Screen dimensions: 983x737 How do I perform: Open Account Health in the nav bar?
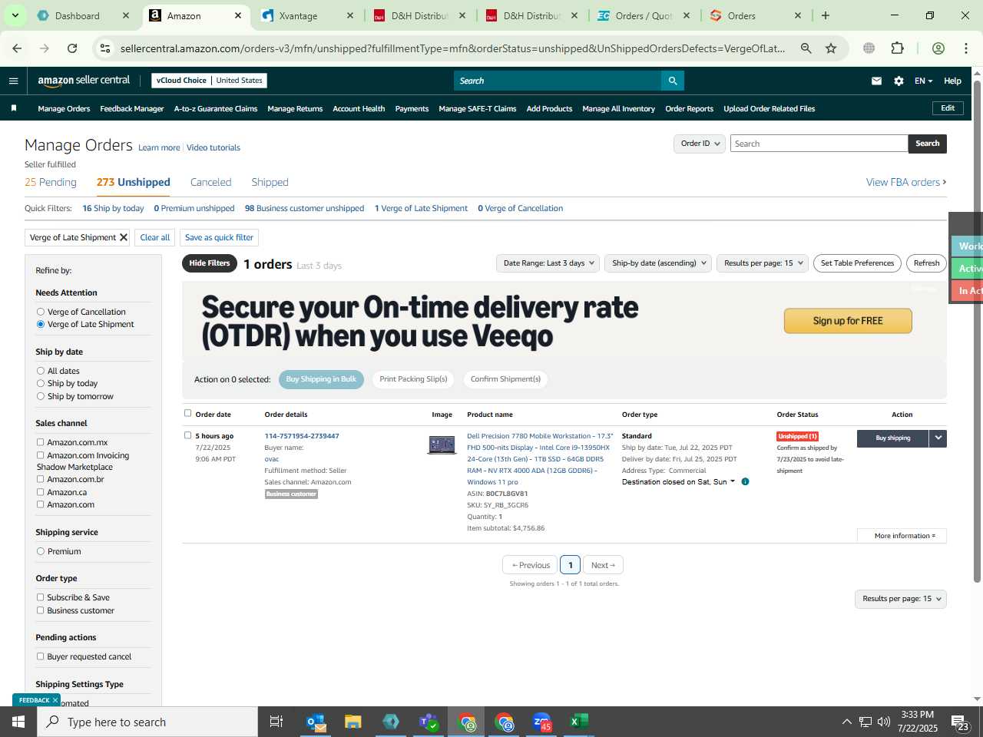359,109
